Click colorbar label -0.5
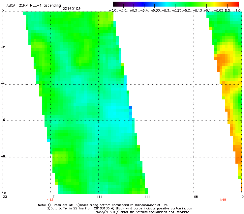Viewport: 244px width, 214px height. [x=133, y=11]
